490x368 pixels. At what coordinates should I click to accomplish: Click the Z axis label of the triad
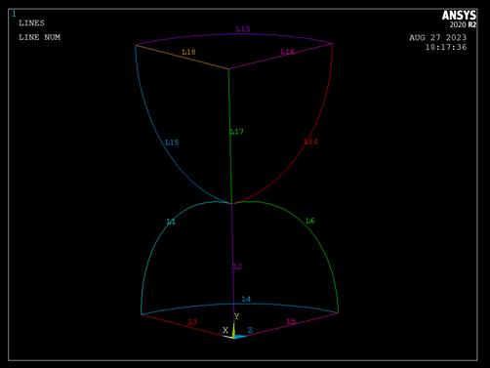pos(250,330)
